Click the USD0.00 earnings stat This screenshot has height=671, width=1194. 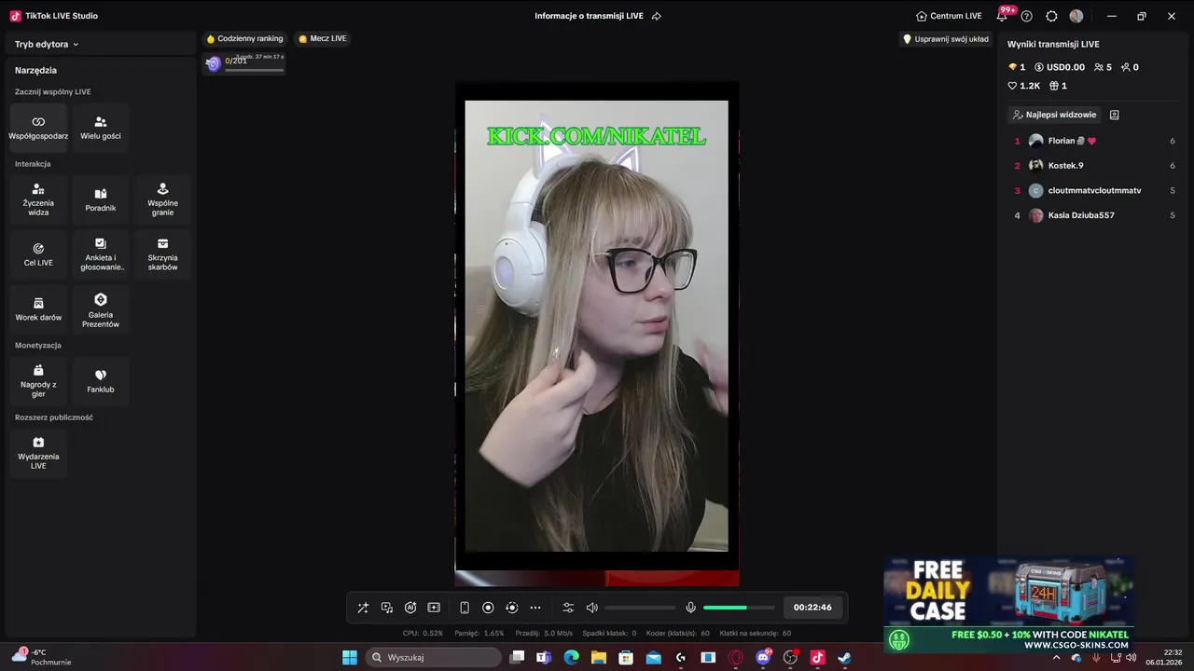(1060, 67)
